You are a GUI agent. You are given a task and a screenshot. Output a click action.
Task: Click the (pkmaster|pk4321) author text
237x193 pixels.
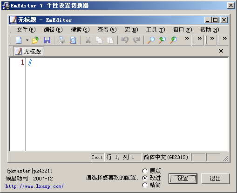[29, 171]
